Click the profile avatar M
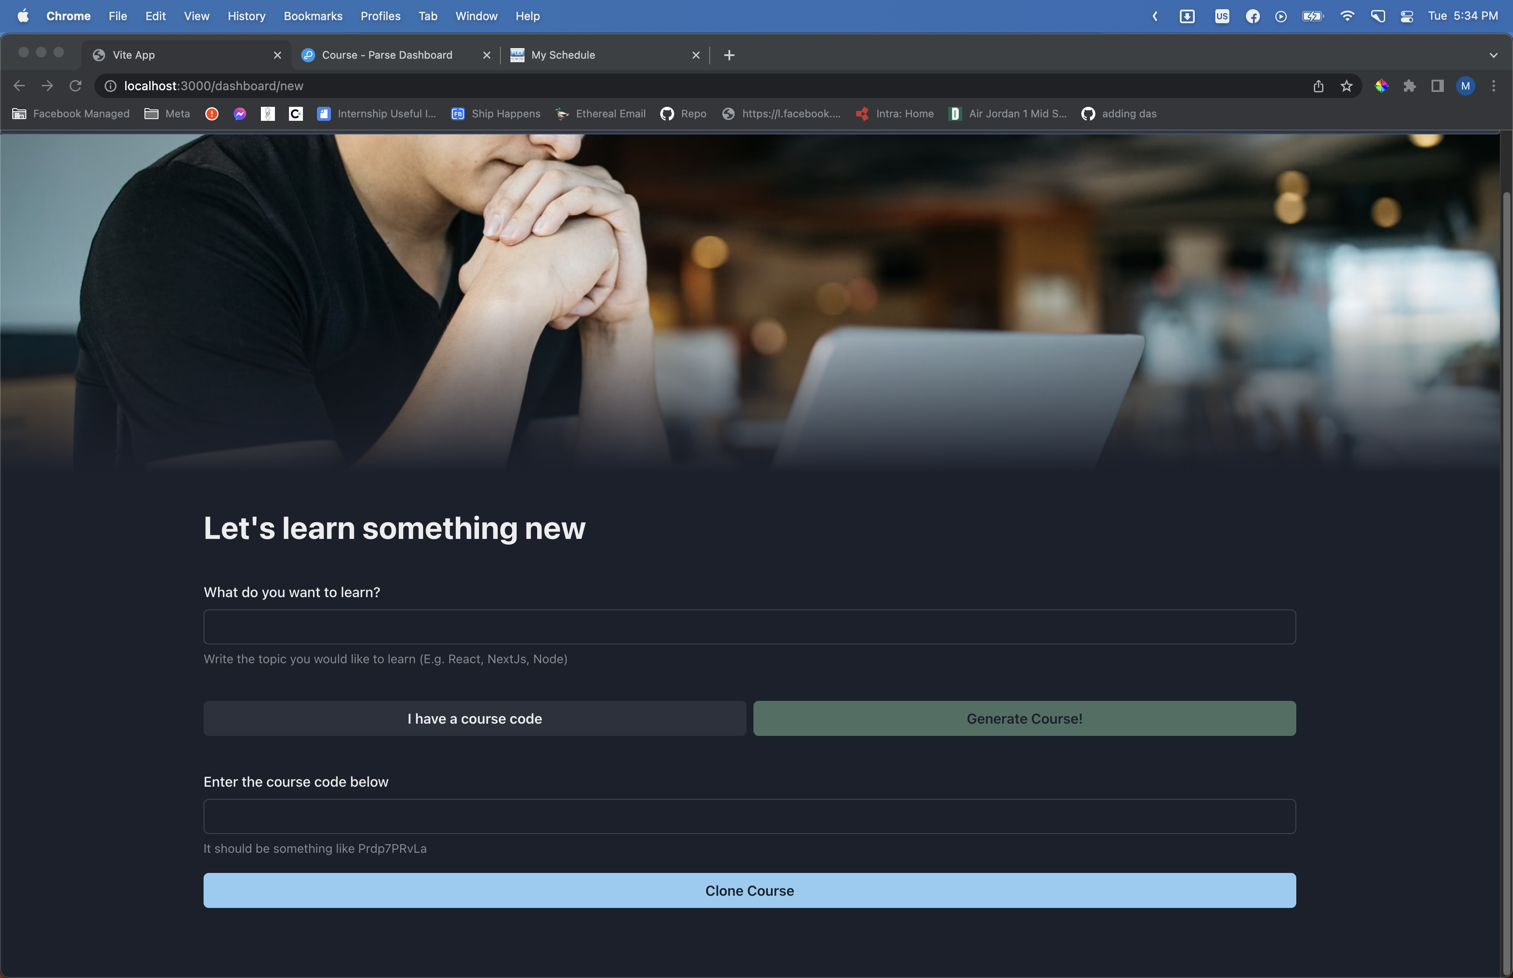Viewport: 1513px width, 978px height. click(1465, 86)
